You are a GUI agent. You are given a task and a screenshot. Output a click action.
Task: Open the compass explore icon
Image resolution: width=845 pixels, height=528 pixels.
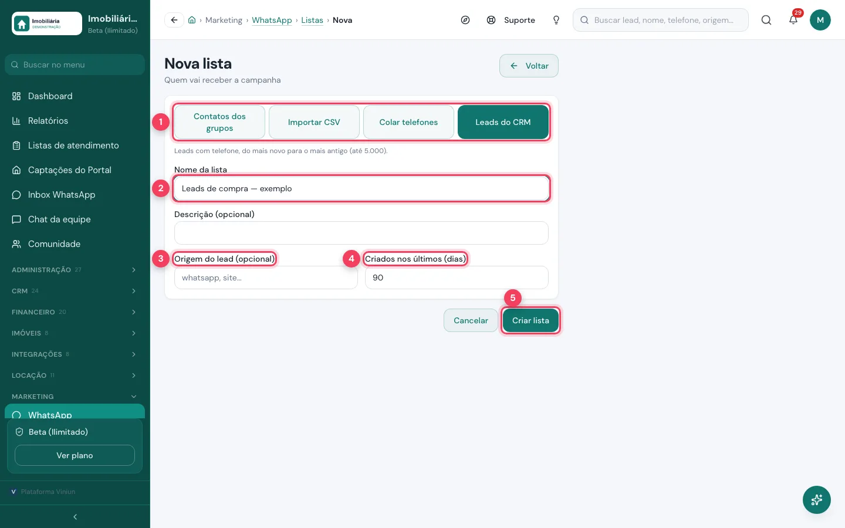point(465,20)
